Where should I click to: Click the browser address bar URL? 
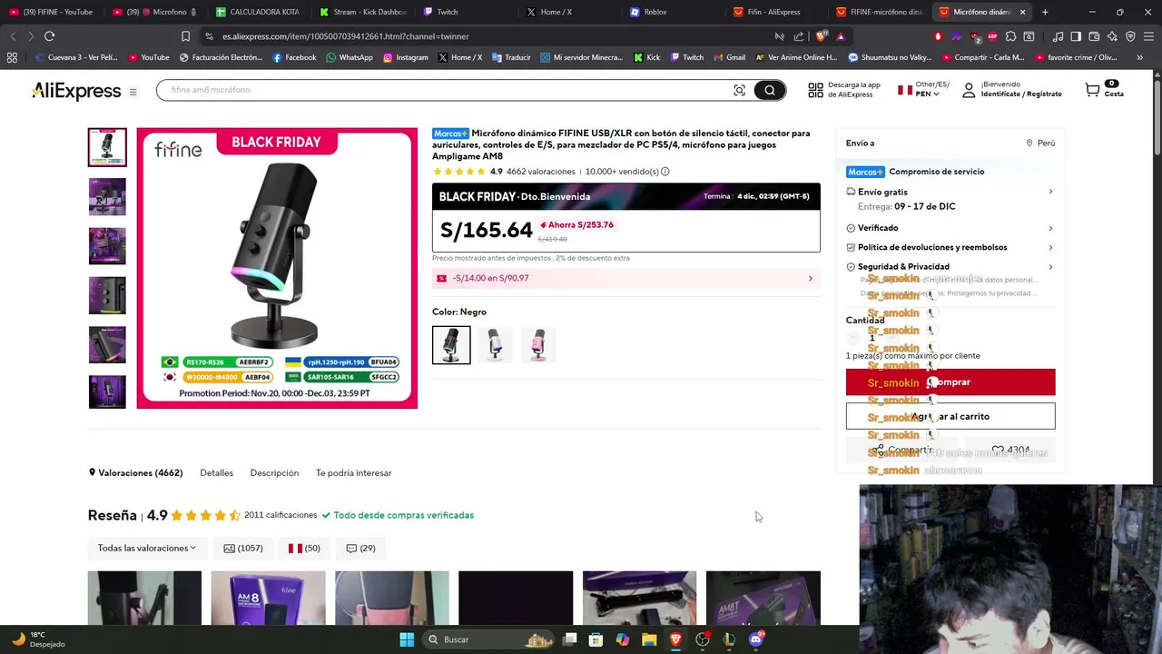(345, 36)
